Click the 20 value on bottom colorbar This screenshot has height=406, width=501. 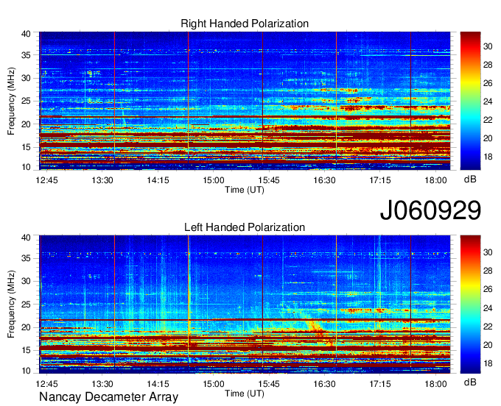click(488, 345)
